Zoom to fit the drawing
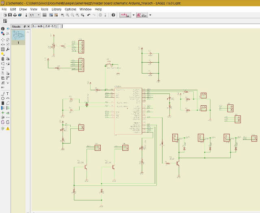The height and width of the screenshot is (213, 260). pyautogui.click(x=63, y=15)
